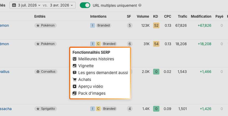Click the 67,826 traffic value
This screenshot has height=116, width=228.
click(181, 25)
